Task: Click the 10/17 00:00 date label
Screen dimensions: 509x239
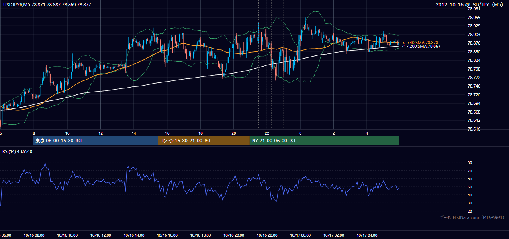Action: pos(300,235)
